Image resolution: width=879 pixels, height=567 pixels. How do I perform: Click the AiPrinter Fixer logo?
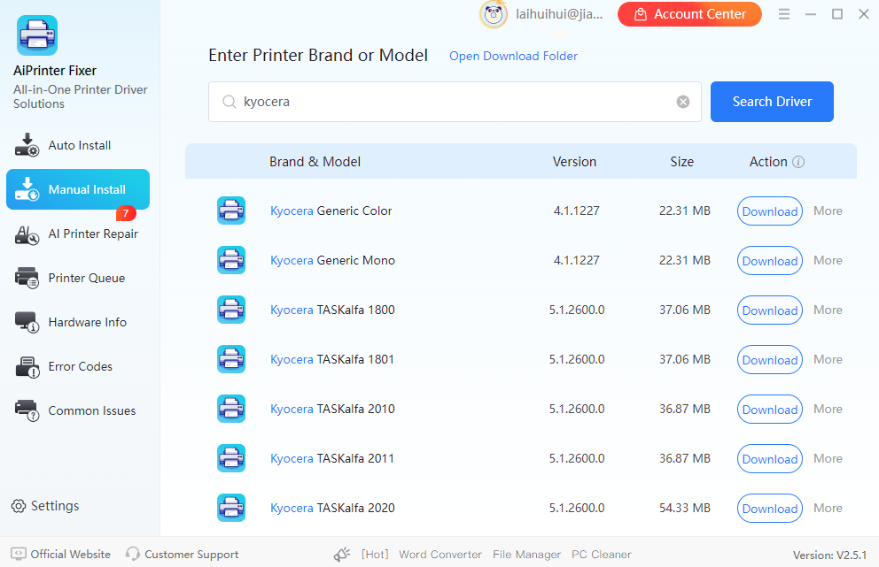(x=37, y=34)
